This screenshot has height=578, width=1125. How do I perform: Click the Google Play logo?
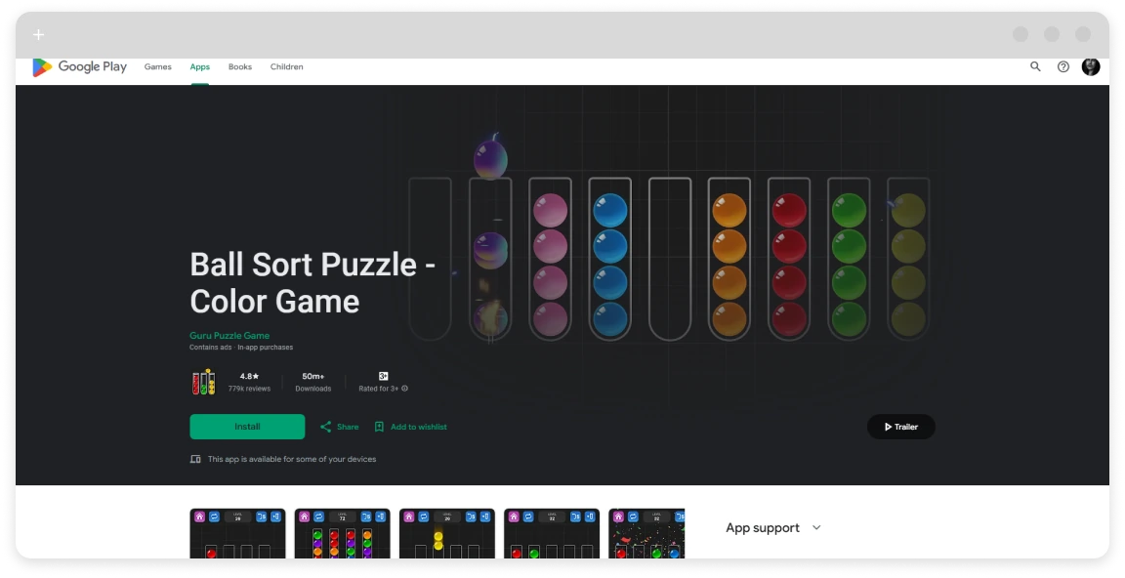click(80, 66)
